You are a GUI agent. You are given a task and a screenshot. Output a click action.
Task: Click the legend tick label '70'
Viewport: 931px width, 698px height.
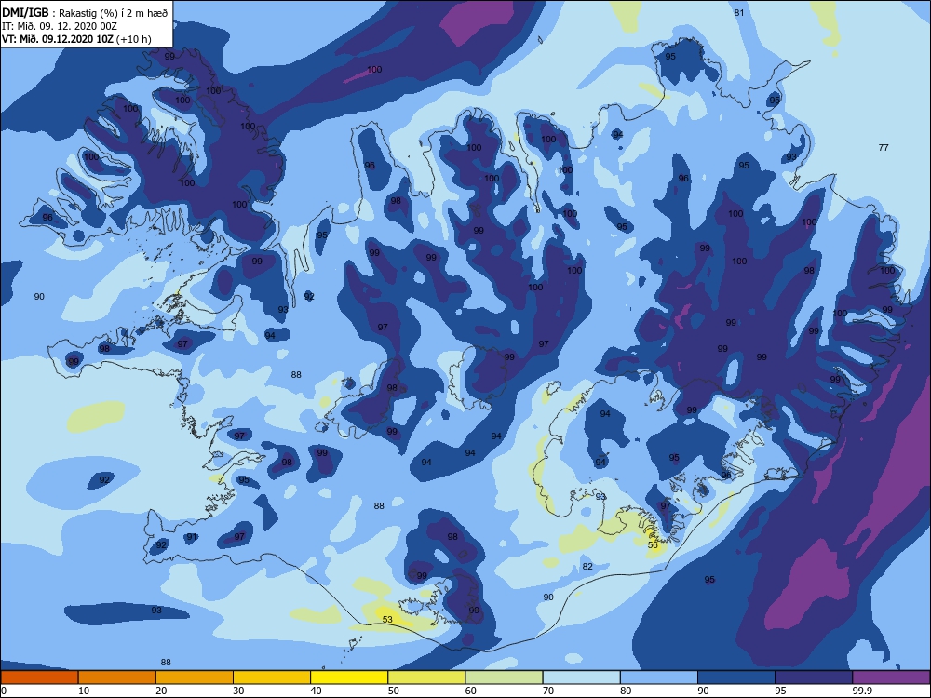click(548, 691)
